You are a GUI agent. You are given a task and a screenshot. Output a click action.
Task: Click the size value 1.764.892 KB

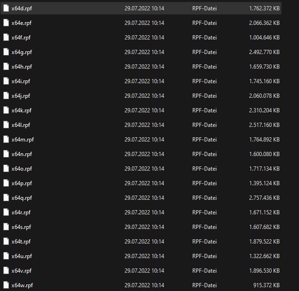pos(264,140)
